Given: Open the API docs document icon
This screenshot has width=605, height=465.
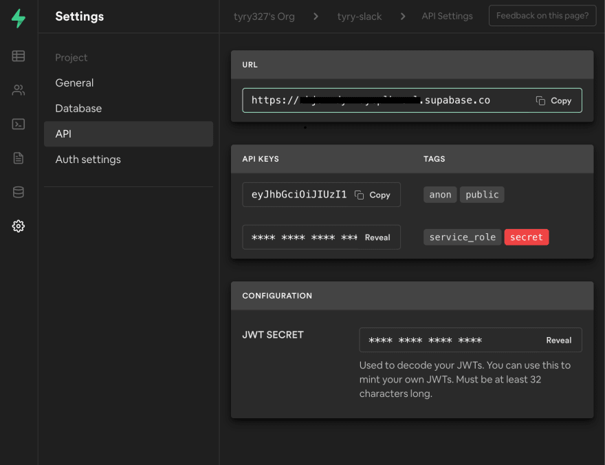Looking at the screenshot, I should 18,158.
